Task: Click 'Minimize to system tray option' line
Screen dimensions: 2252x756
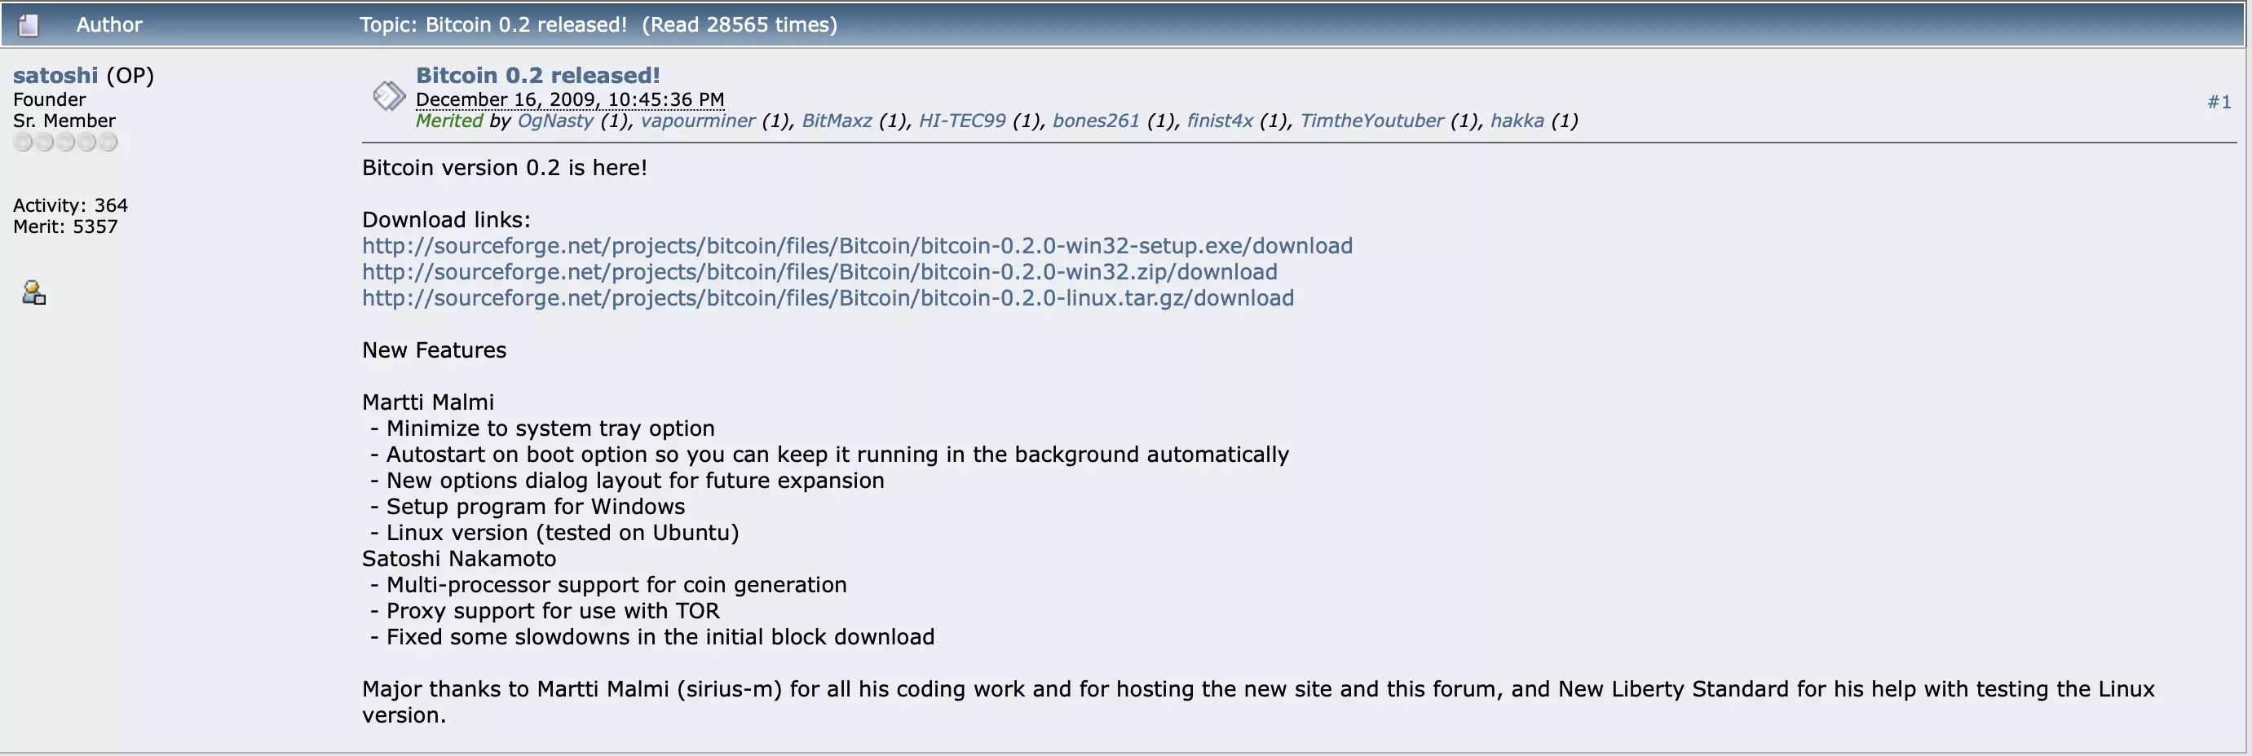Action: click(x=542, y=429)
